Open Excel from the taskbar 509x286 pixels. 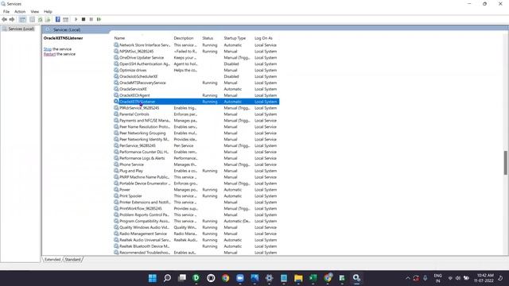coord(313,278)
